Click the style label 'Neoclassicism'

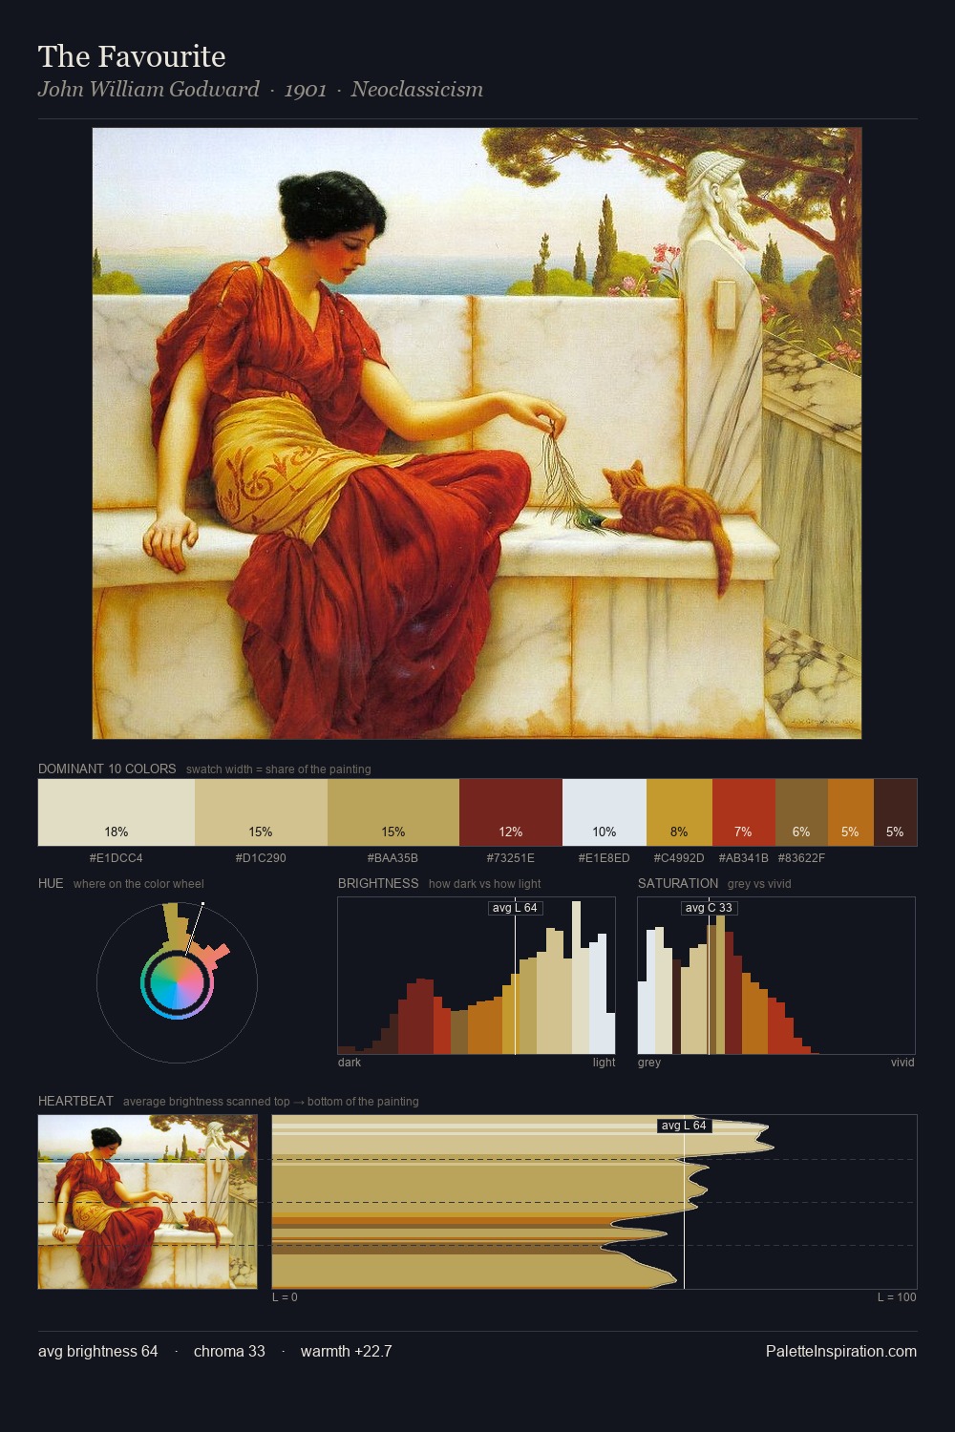click(x=416, y=90)
